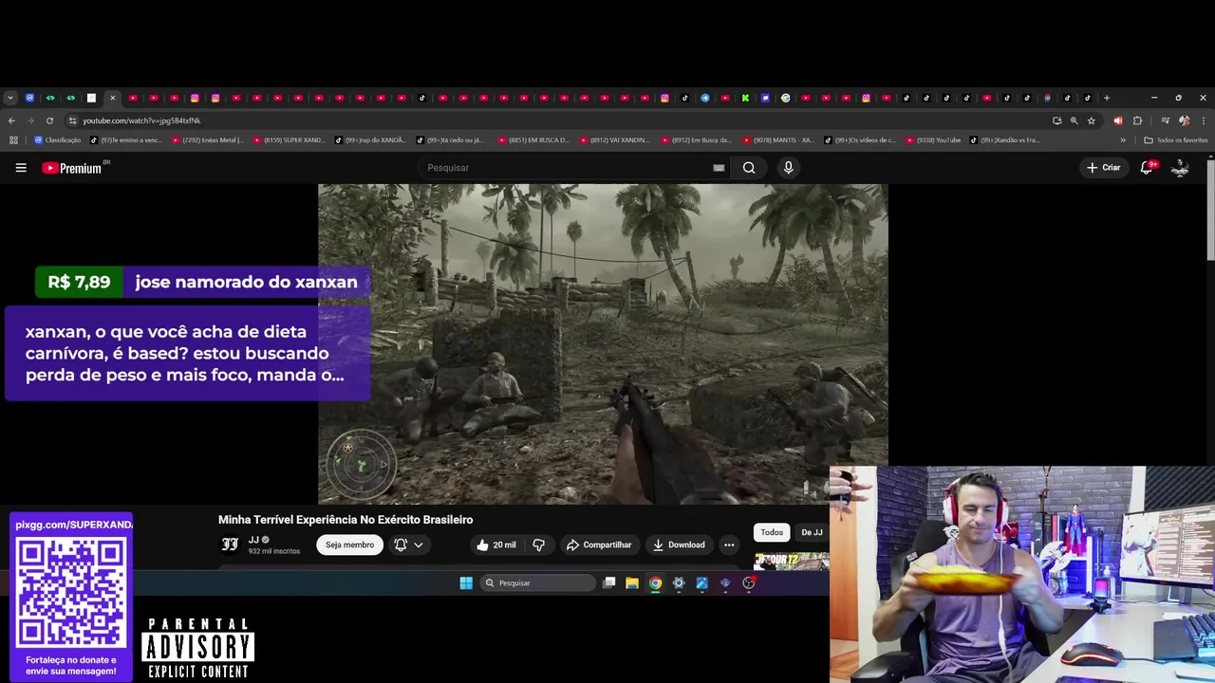Open the JJ channel avatar
The height and width of the screenshot is (683, 1215).
[x=230, y=545]
